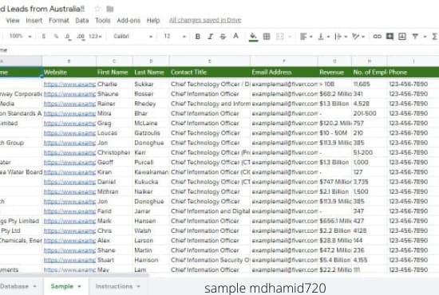This screenshot has width=439, height=295.
Task: Open the website link in Rainer's row
Action: (x=69, y=104)
